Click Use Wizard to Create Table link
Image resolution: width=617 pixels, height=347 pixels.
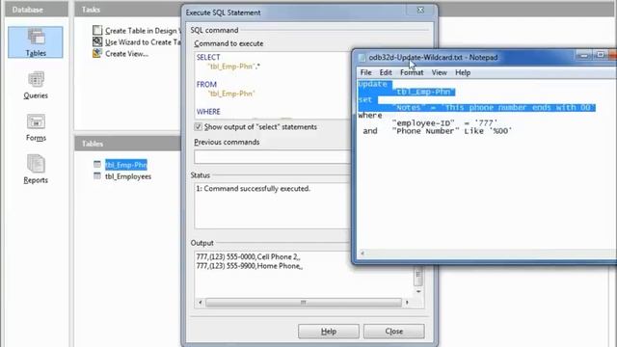coord(143,42)
